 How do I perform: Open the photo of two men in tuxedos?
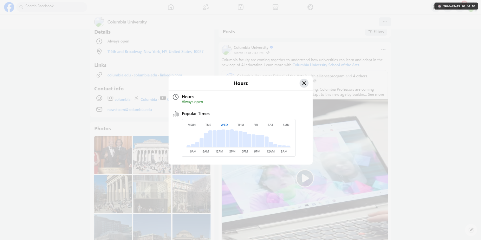pos(113,155)
